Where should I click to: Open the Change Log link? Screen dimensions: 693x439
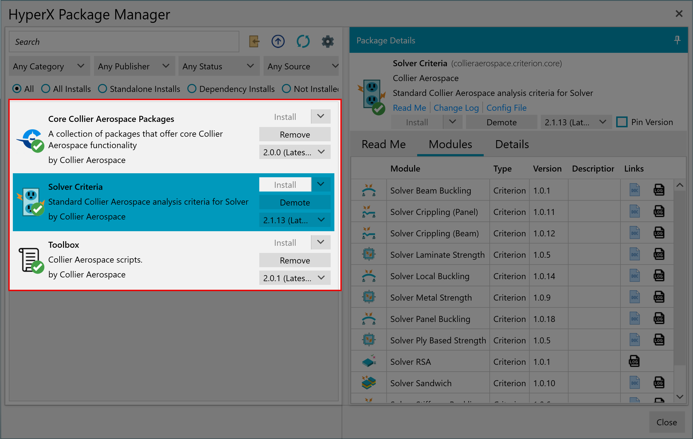pyautogui.click(x=456, y=108)
